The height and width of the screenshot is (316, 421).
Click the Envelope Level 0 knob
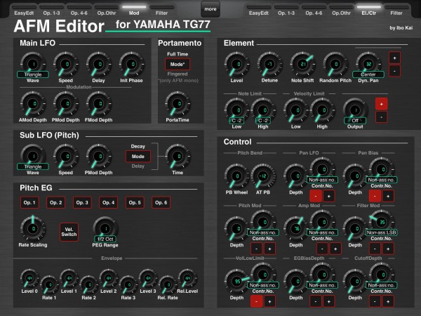click(29, 279)
